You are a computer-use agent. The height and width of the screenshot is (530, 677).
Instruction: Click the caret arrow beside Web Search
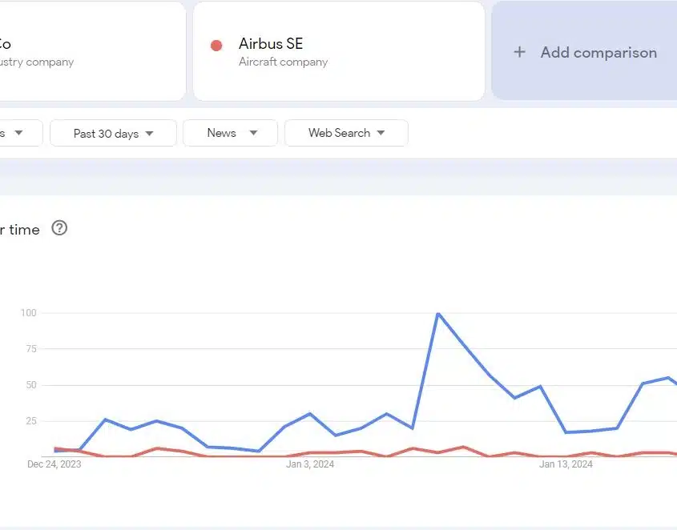point(381,133)
